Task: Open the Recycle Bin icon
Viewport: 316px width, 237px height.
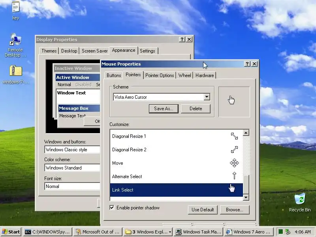Action: pyautogui.click(x=300, y=202)
